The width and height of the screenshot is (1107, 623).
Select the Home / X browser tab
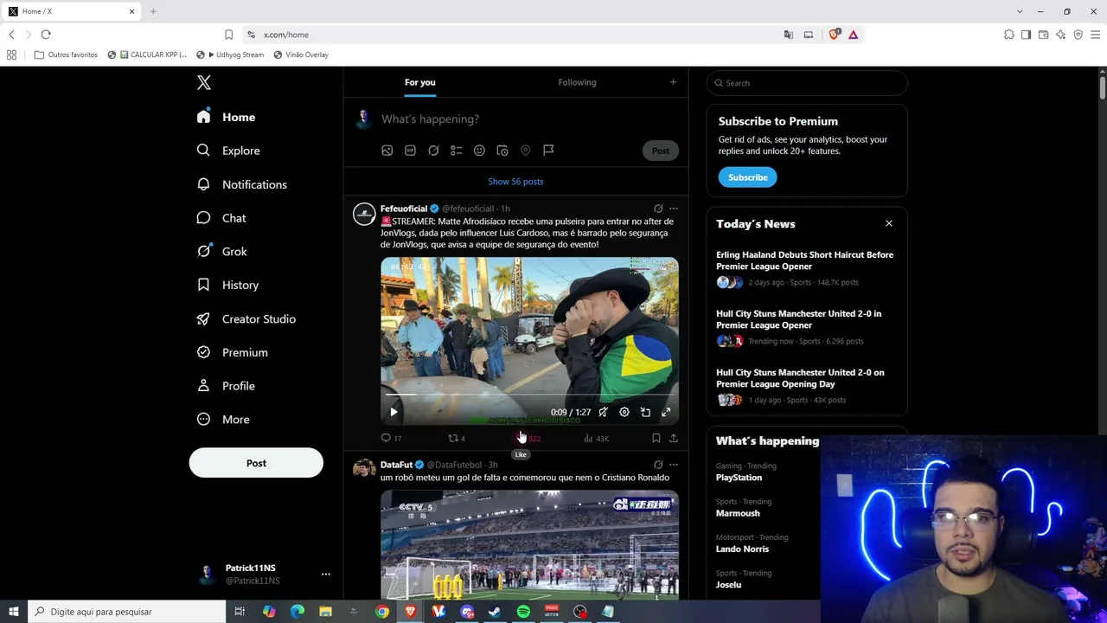73,11
